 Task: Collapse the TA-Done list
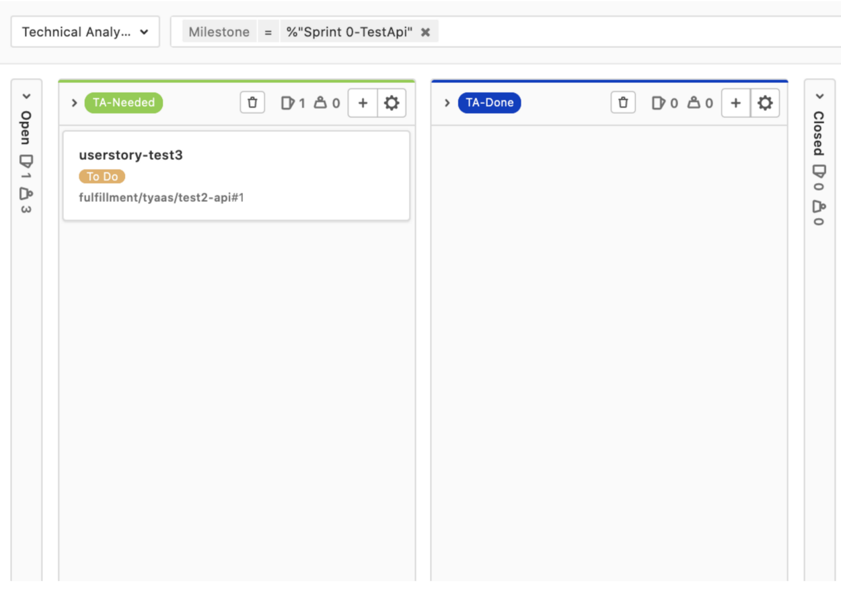click(x=447, y=103)
